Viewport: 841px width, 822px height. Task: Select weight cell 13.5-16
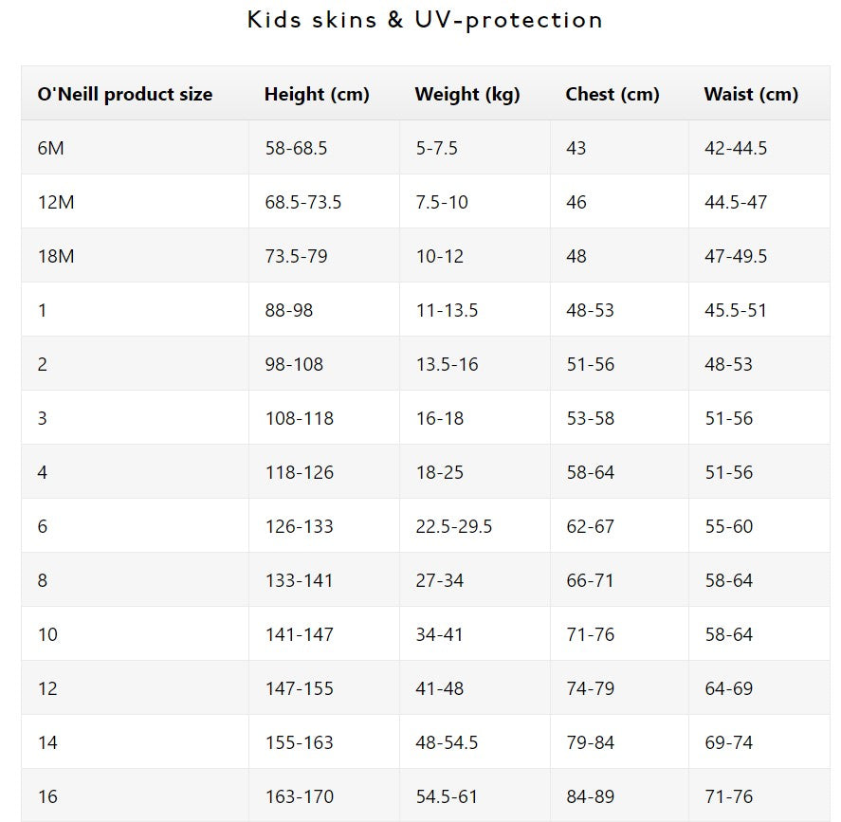point(447,364)
